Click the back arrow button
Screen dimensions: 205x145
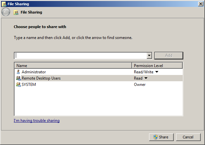point(6,12)
